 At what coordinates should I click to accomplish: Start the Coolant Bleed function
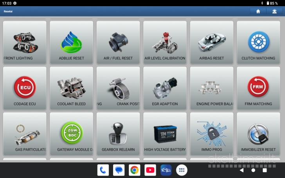point(71,88)
